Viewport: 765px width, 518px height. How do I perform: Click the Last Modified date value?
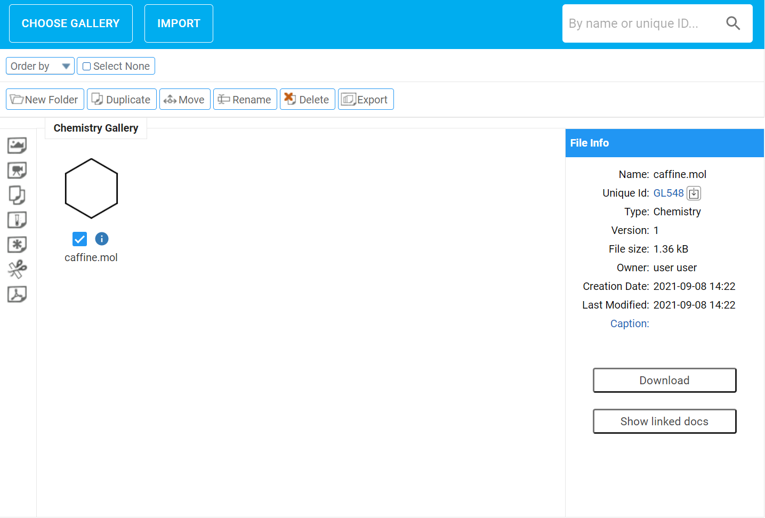(694, 305)
